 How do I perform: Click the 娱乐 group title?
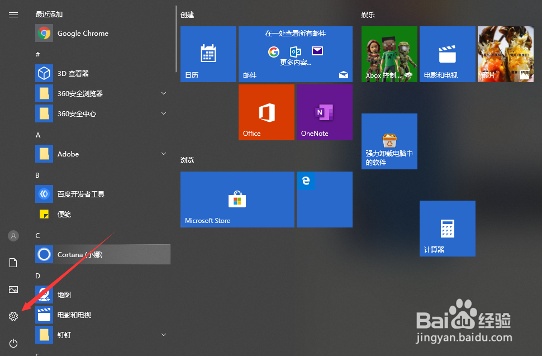[x=368, y=15]
